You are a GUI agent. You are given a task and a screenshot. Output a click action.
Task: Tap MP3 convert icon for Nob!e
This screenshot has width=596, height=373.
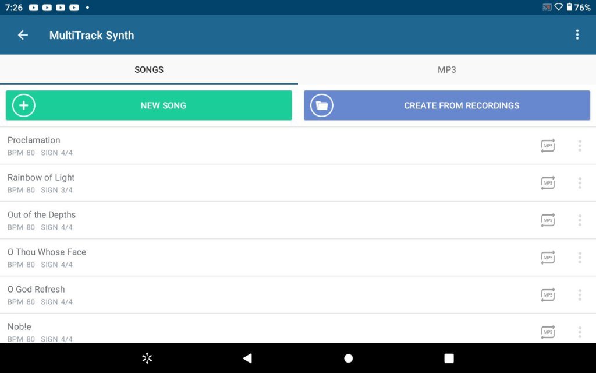pos(548,332)
